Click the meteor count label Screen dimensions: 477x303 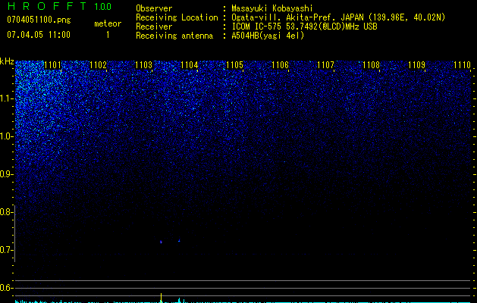tap(108, 23)
